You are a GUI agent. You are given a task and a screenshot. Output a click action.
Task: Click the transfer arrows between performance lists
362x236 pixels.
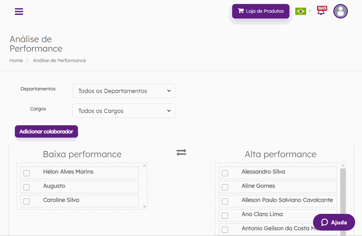pyautogui.click(x=181, y=152)
